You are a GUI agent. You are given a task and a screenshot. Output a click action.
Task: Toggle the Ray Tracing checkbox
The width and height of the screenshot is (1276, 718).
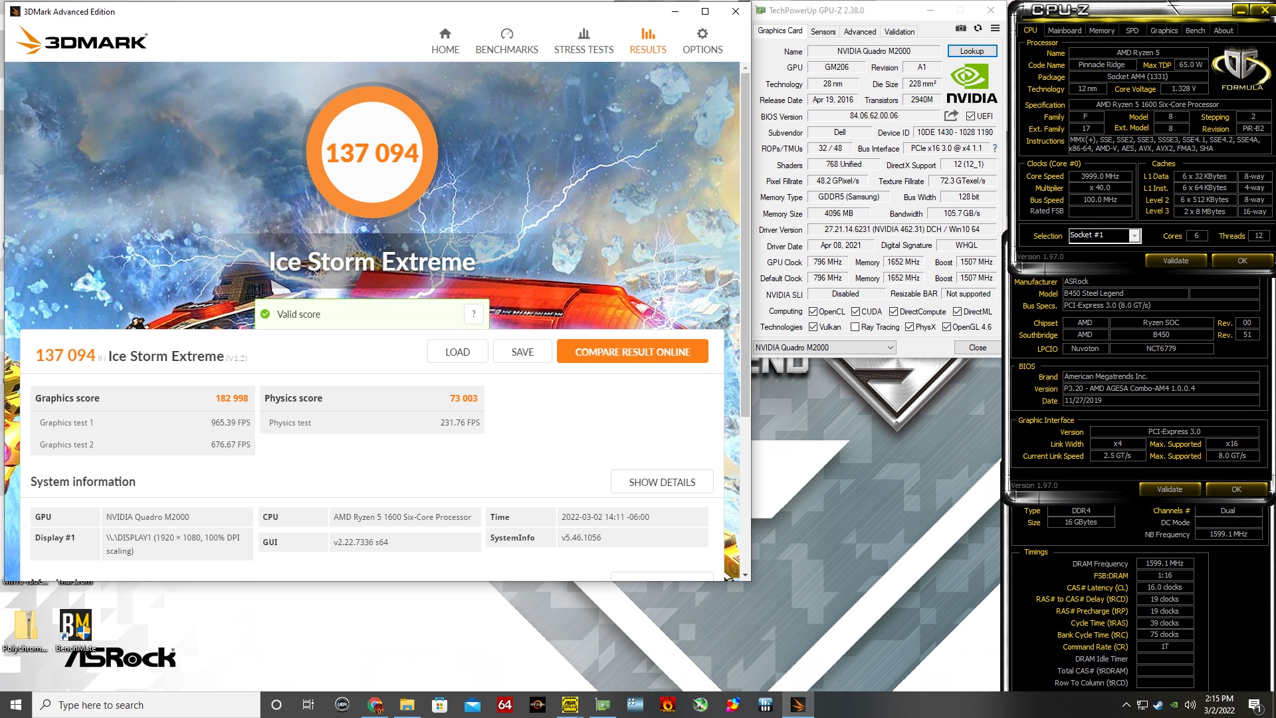(x=855, y=326)
